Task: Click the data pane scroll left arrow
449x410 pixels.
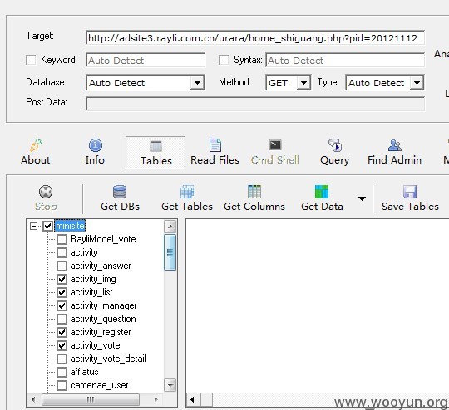Action: [192, 399]
